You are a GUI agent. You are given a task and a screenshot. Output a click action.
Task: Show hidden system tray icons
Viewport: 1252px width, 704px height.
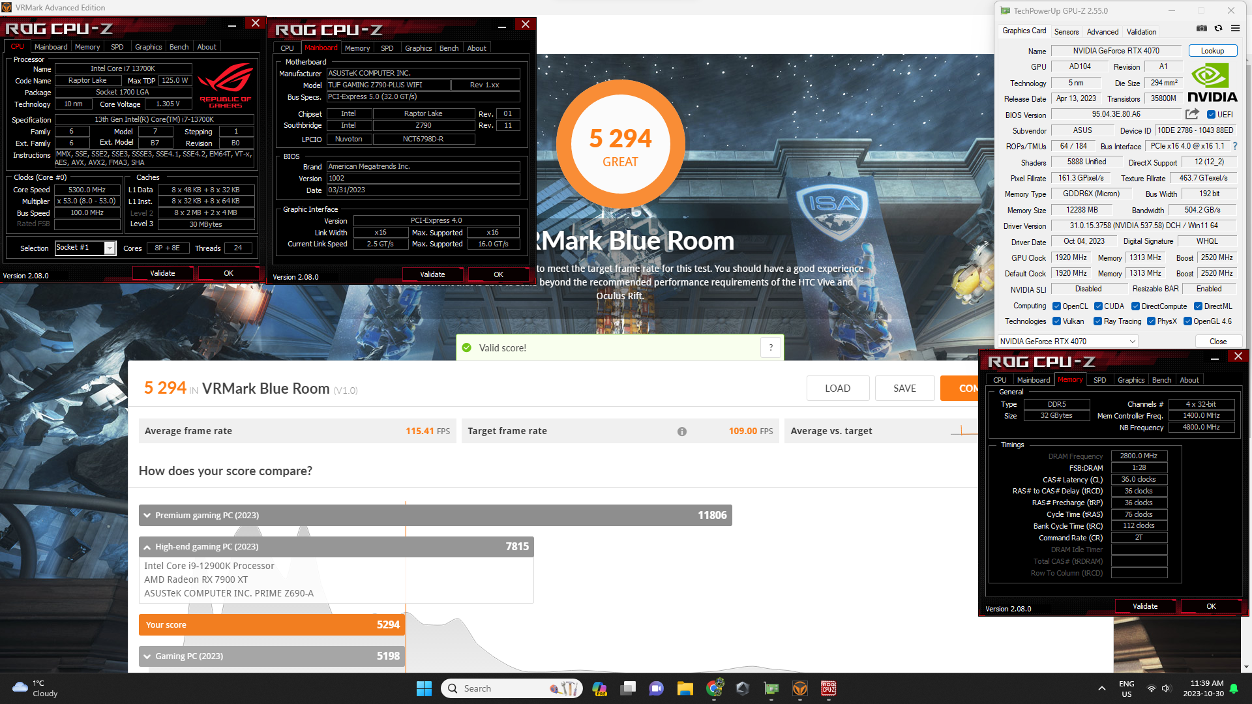pyautogui.click(x=1102, y=688)
